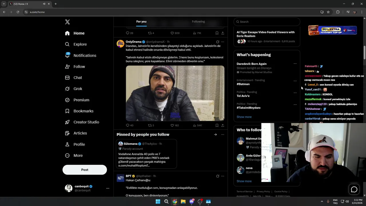Bookmark this page with star icon
The width and height of the screenshot is (366, 206).
tap(328, 12)
